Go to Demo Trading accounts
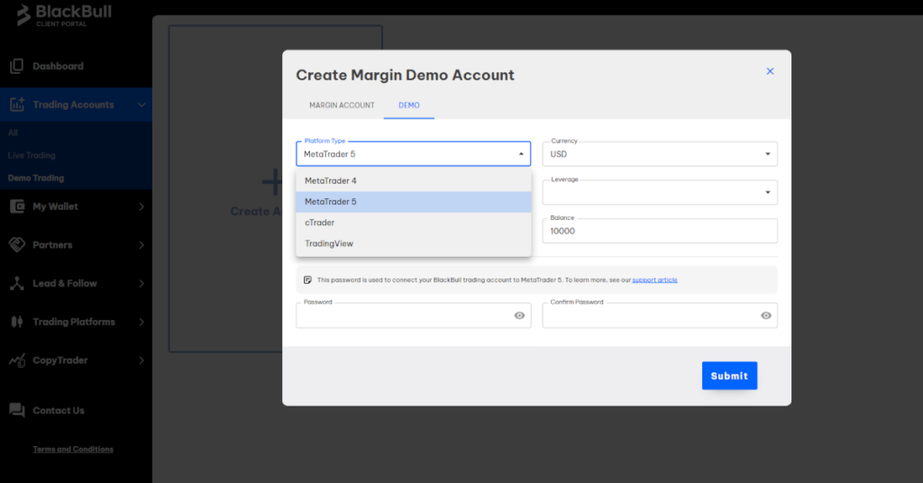923x483 pixels. pos(36,178)
